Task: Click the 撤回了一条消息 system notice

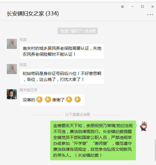Action: tap(78, 31)
